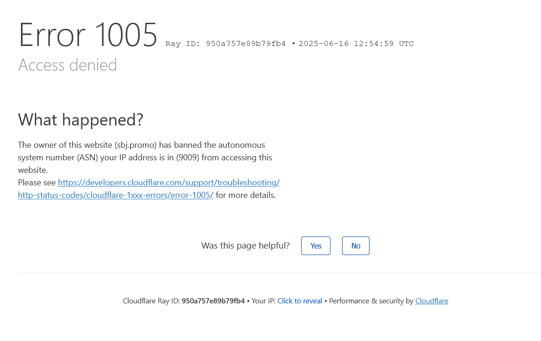This screenshot has width=541, height=341.
Task: Click the Yes feedback button
Action: [316, 246]
